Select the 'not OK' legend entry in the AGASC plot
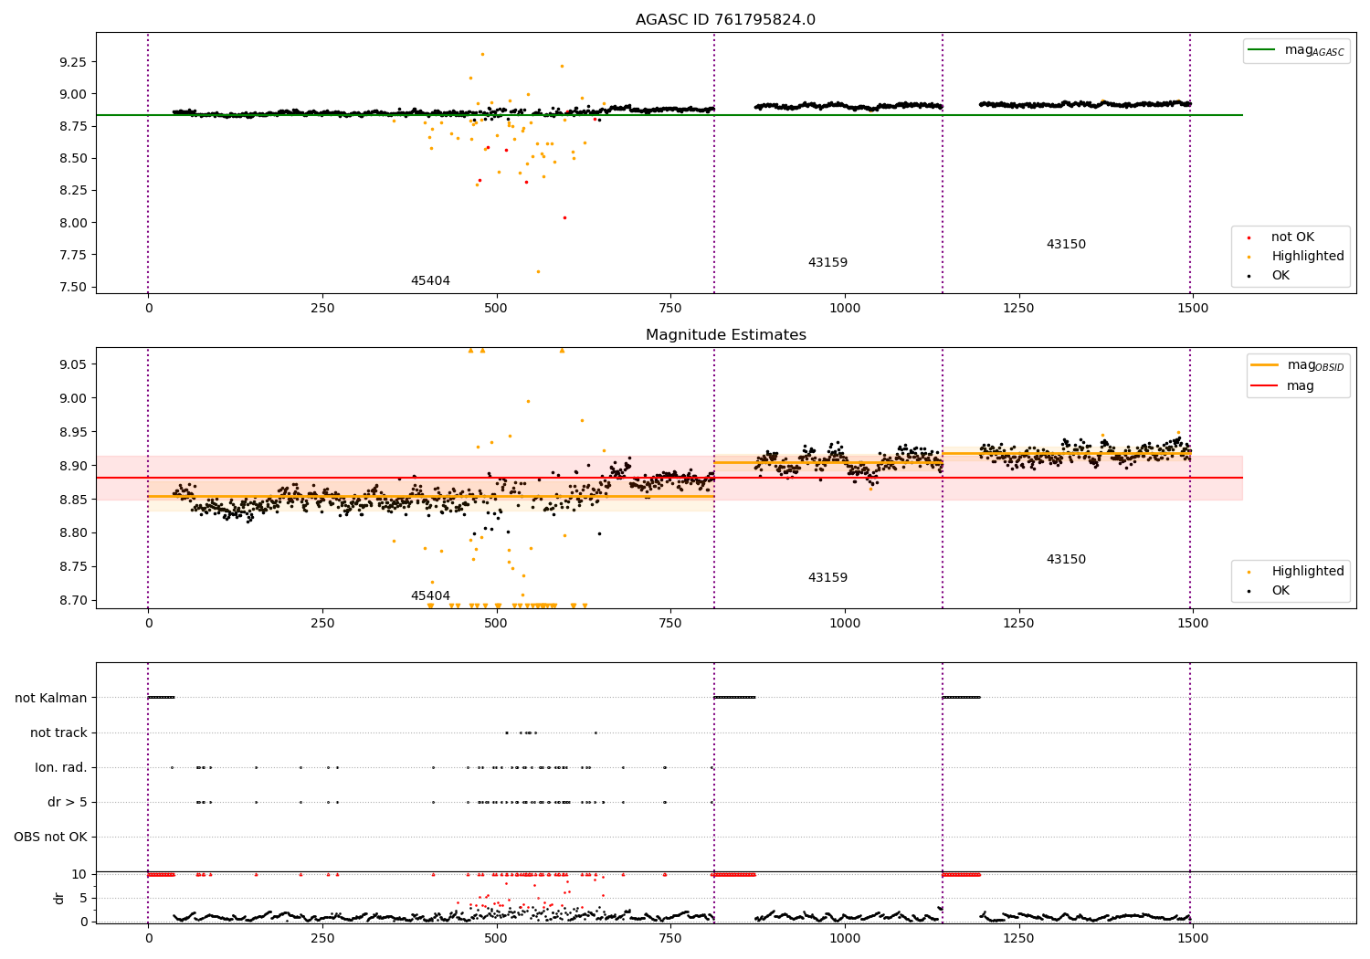Screen dimensions: 1370x959 pos(1292,237)
